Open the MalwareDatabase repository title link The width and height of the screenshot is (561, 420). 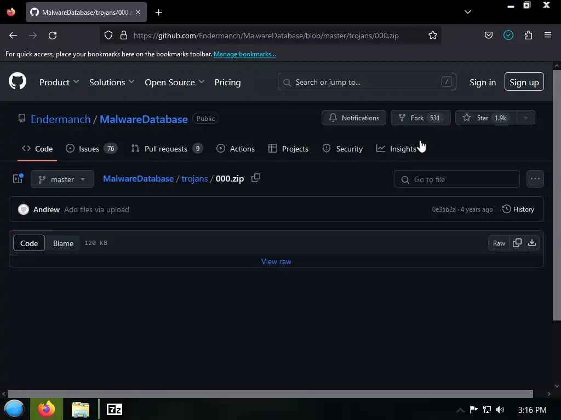pyautogui.click(x=144, y=119)
